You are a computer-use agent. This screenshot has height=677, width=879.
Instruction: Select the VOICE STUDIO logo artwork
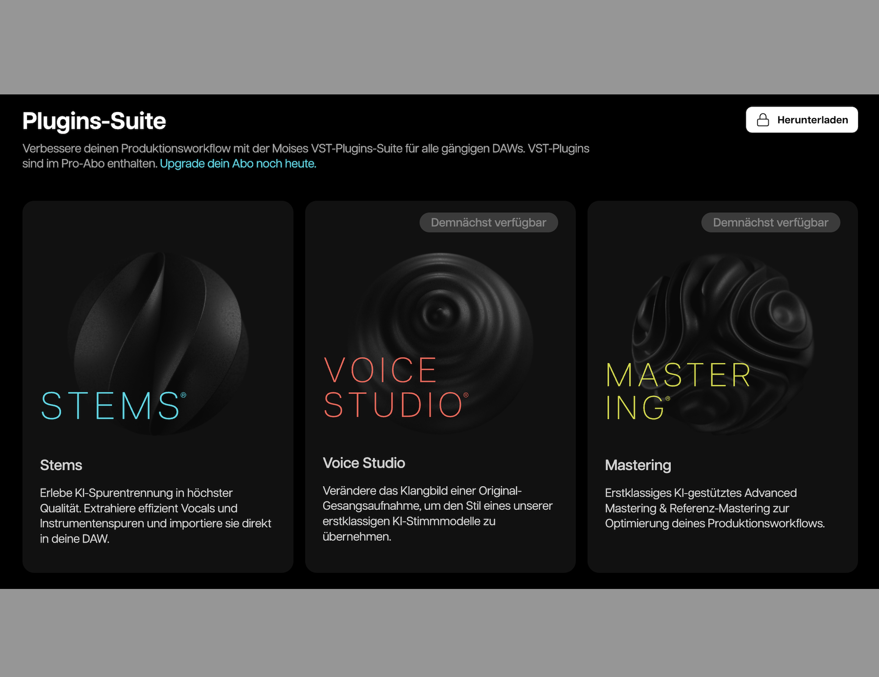pyautogui.click(x=396, y=387)
